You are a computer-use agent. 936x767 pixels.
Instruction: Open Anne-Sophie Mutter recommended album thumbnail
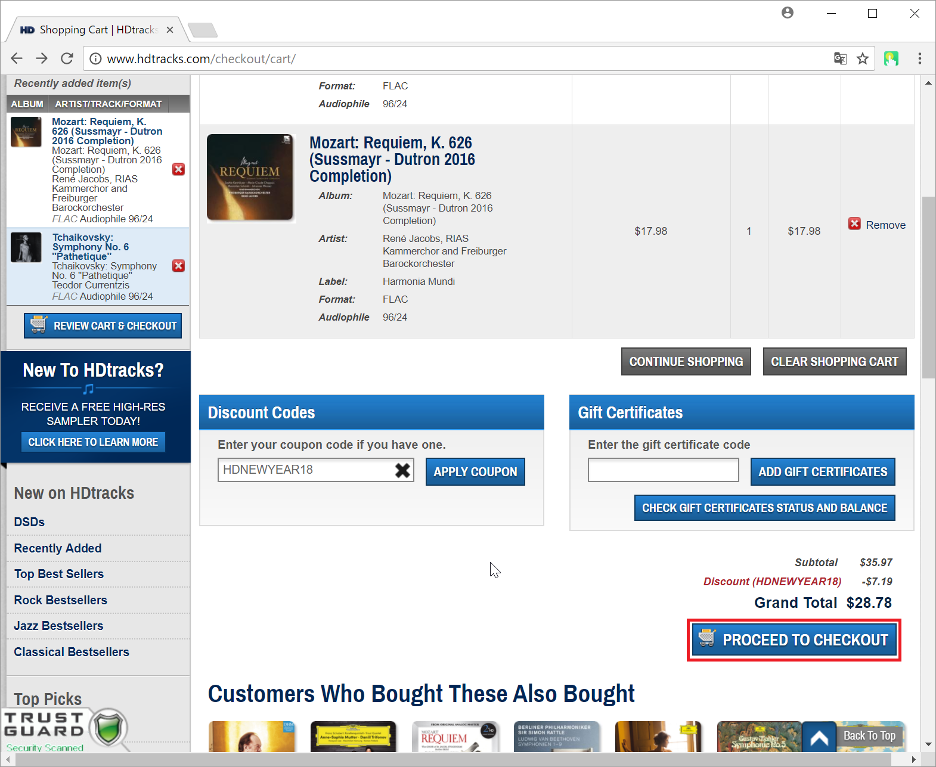(x=354, y=737)
